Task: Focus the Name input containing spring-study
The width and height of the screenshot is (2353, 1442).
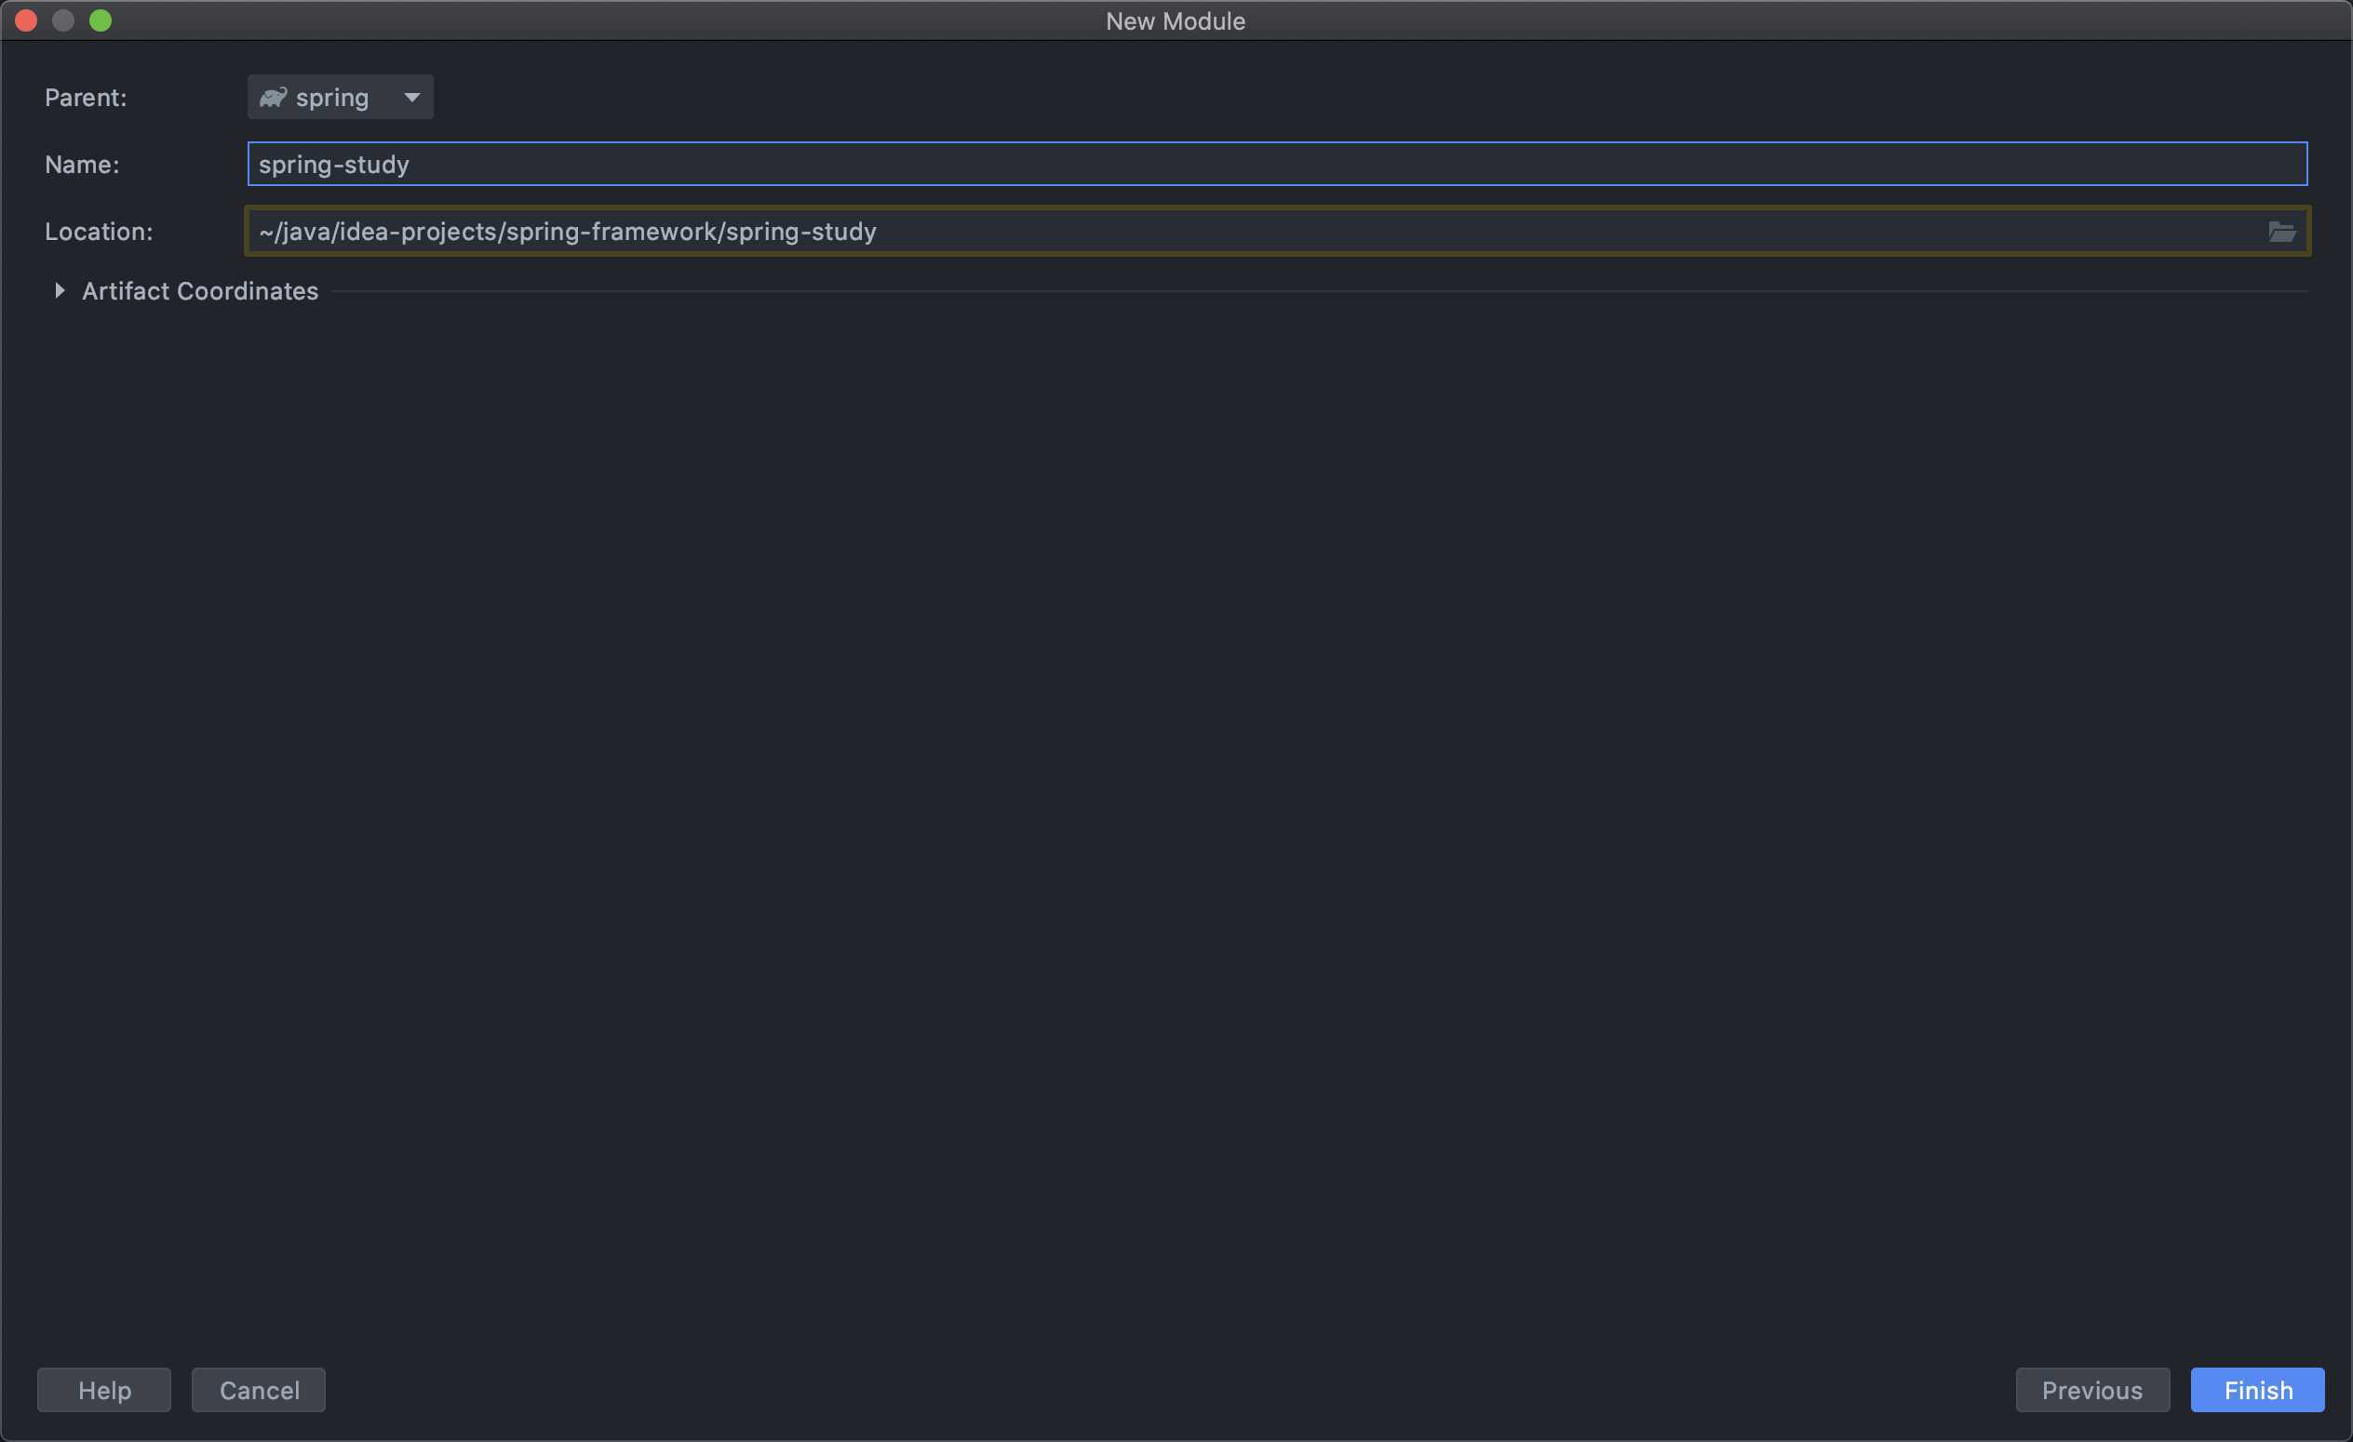Action: [x=1276, y=164]
